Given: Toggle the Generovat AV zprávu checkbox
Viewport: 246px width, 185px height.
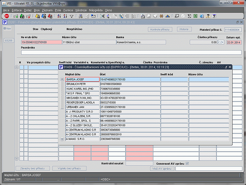Looking at the screenshot, I should (x=187, y=163).
